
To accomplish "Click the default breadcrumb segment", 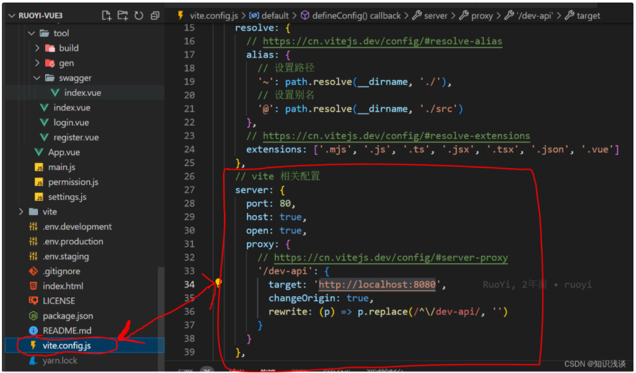I will (x=275, y=16).
